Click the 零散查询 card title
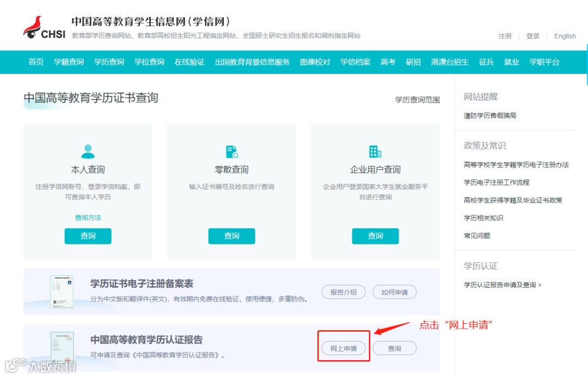The image size is (588, 377). pos(232,169)
